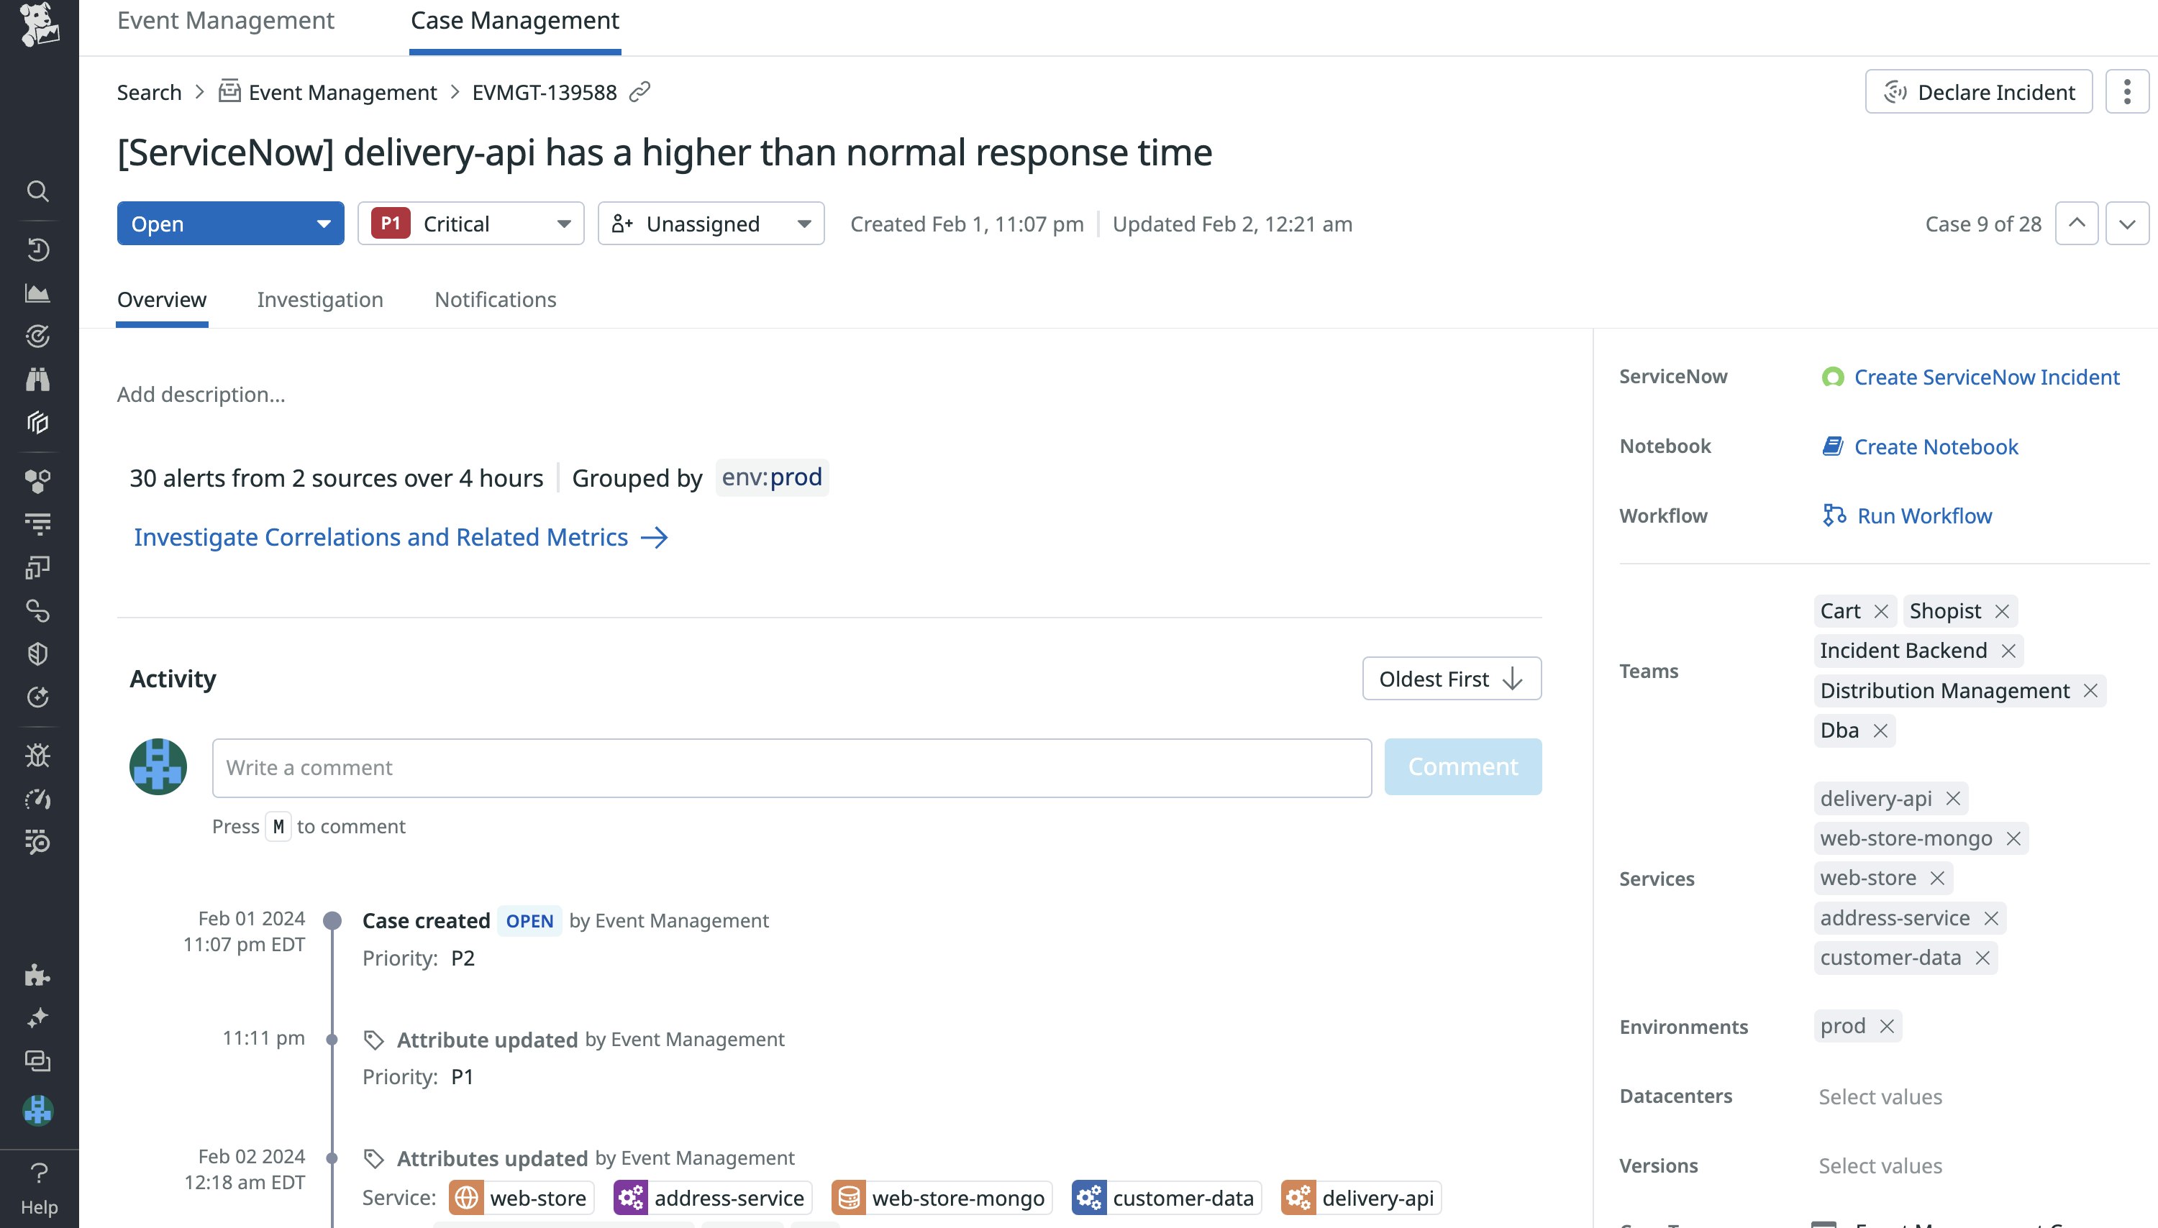Remove the Dba team tag
This screenshot has height=1228, width=2158.
[1880, 730]
